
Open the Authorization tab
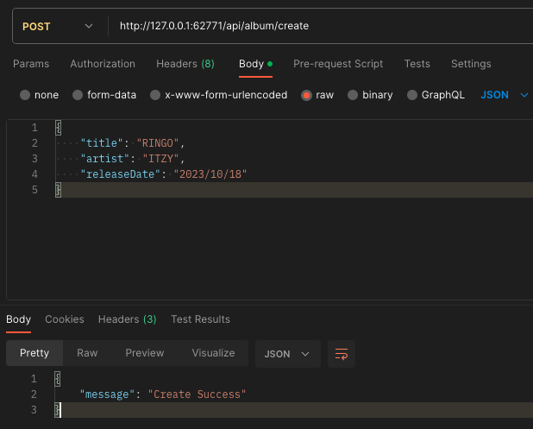pos(103,64)
